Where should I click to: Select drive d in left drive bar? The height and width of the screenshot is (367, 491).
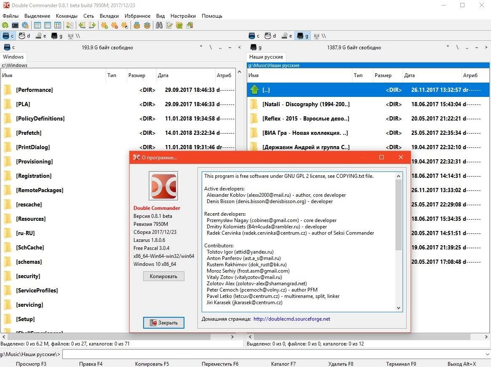coord(24,36)
